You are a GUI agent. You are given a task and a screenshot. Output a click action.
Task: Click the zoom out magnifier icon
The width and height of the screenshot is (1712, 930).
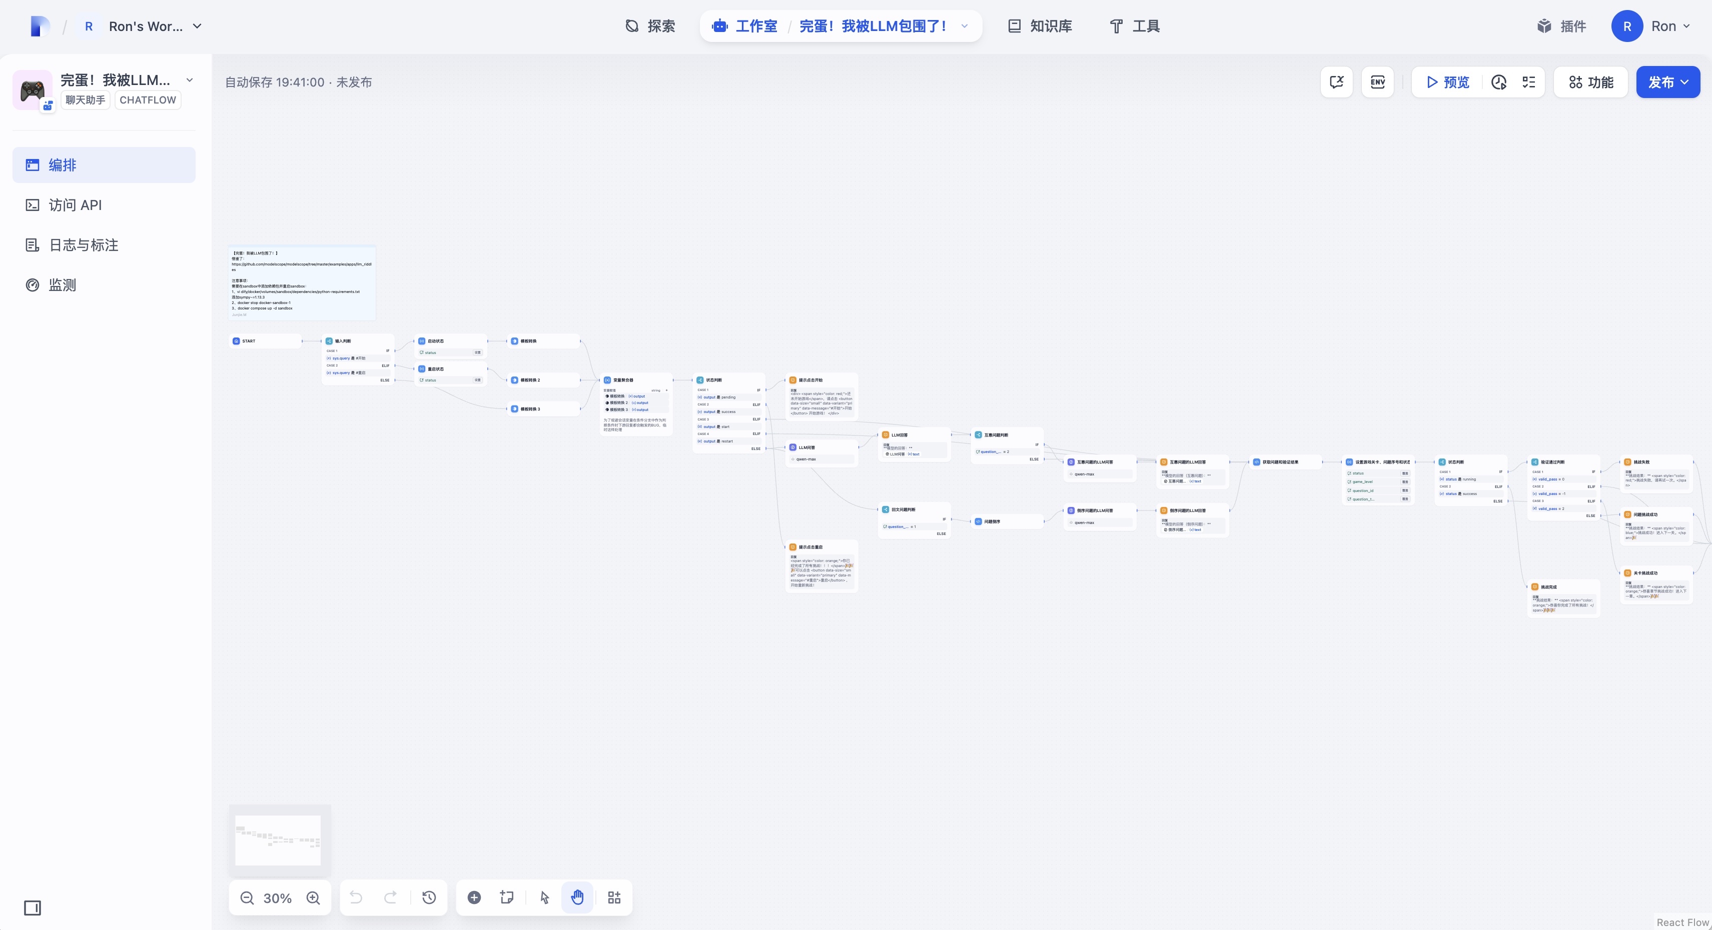coord(247,898)
